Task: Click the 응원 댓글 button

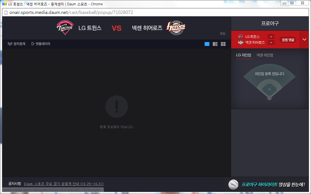Action: (288, 40)
